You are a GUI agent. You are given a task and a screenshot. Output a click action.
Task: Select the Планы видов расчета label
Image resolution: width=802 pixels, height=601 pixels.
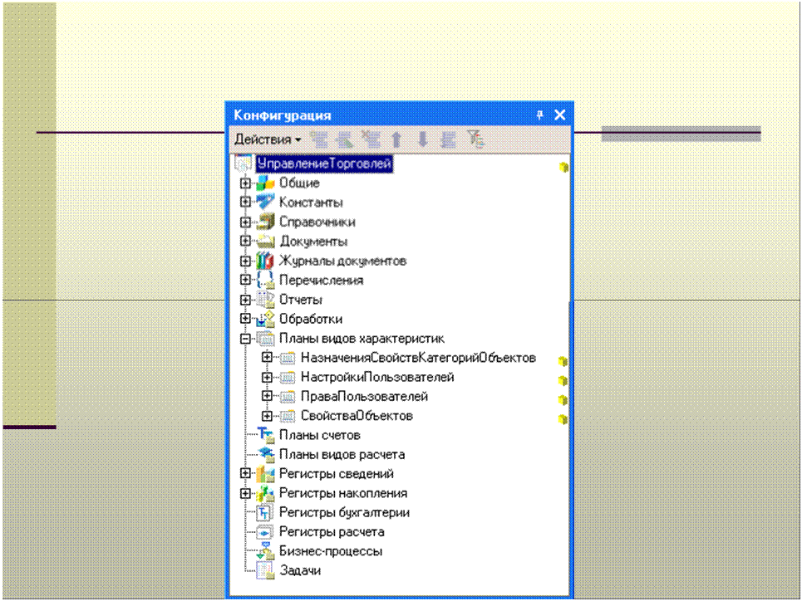[342, 454]
